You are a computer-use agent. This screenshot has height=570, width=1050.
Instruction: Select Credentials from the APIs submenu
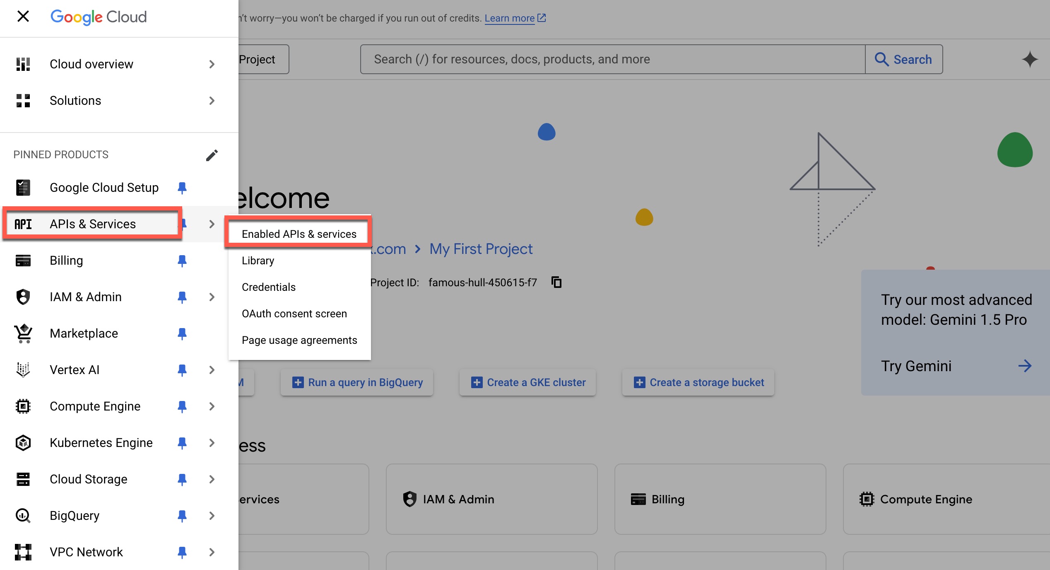tap(268, 287)
